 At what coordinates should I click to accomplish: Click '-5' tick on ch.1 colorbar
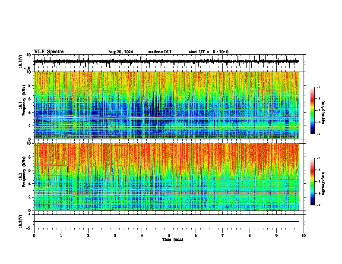pos(318,110)
